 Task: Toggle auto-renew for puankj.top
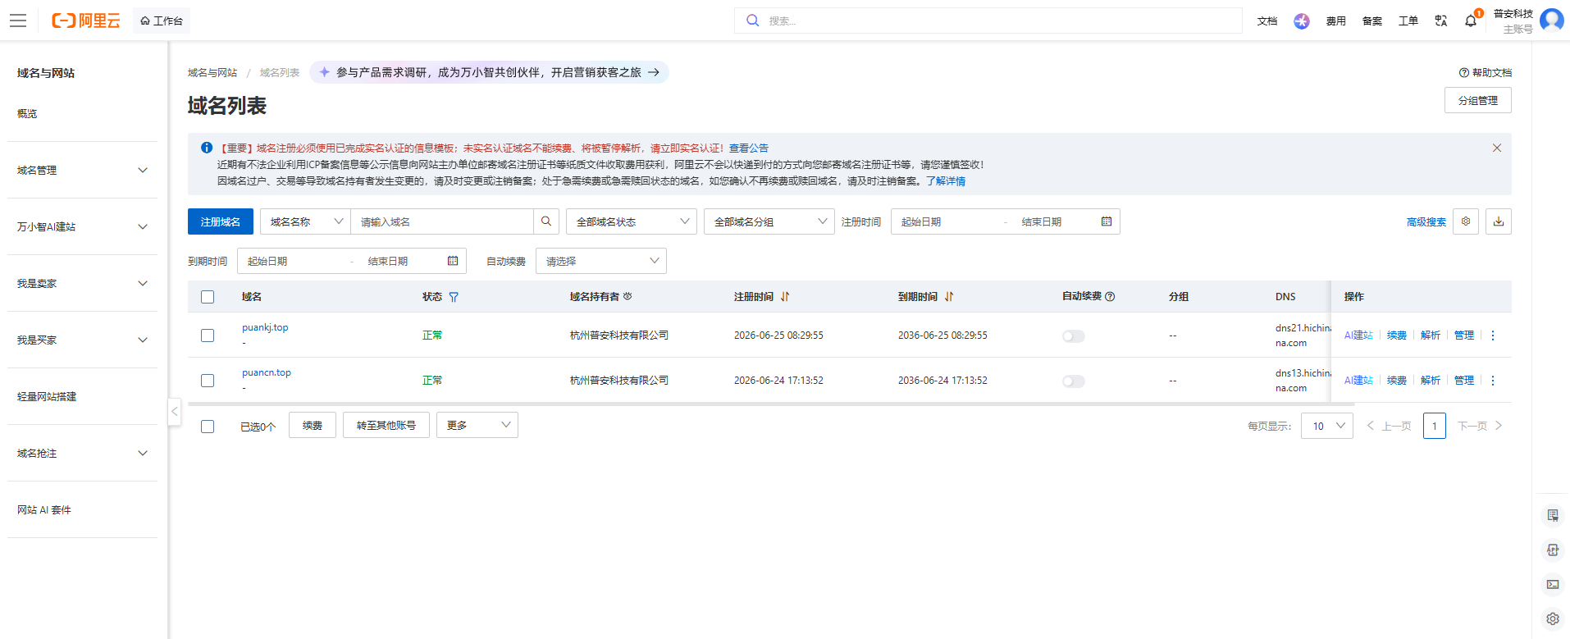(1074, 336)
